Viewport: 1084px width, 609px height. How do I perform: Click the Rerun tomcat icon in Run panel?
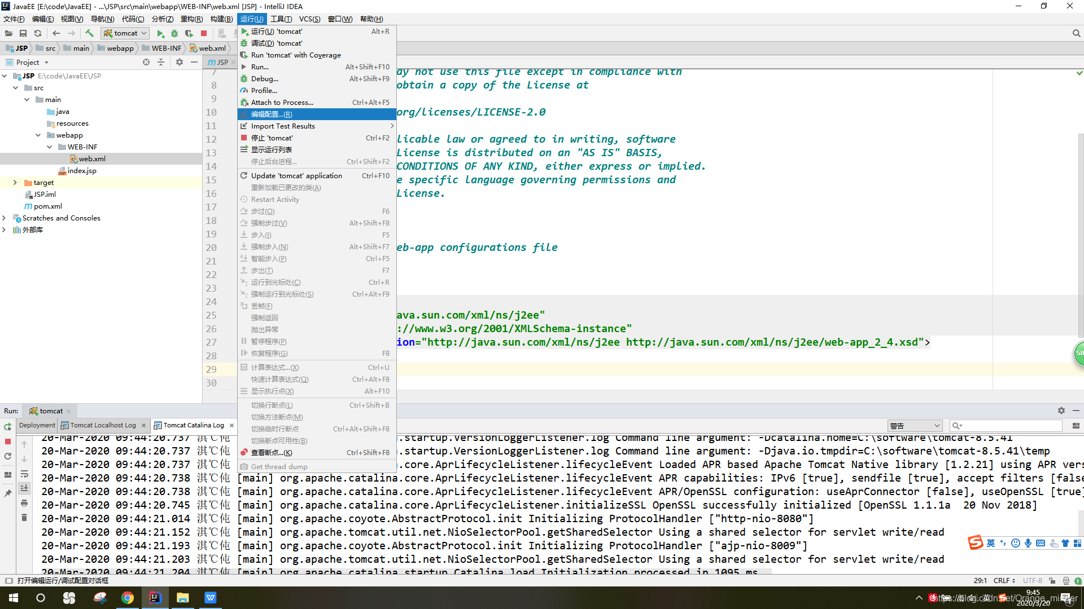tap(8, 427)
